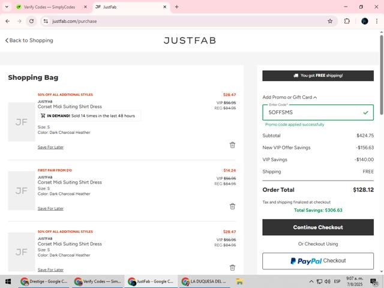Viewport: 384px width, 288px height.
Task: Click the promo code input field
Action: tap(318, 112)
